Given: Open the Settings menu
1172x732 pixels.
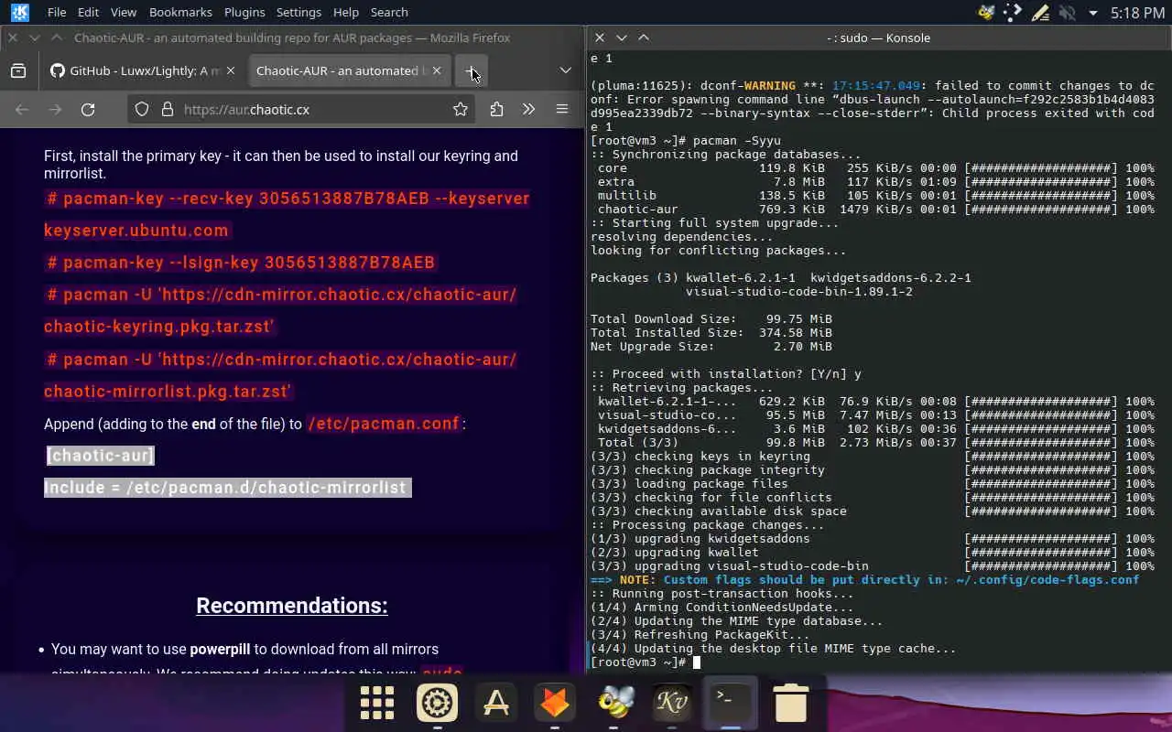Looking at the screenshot, I should point(298,12).
